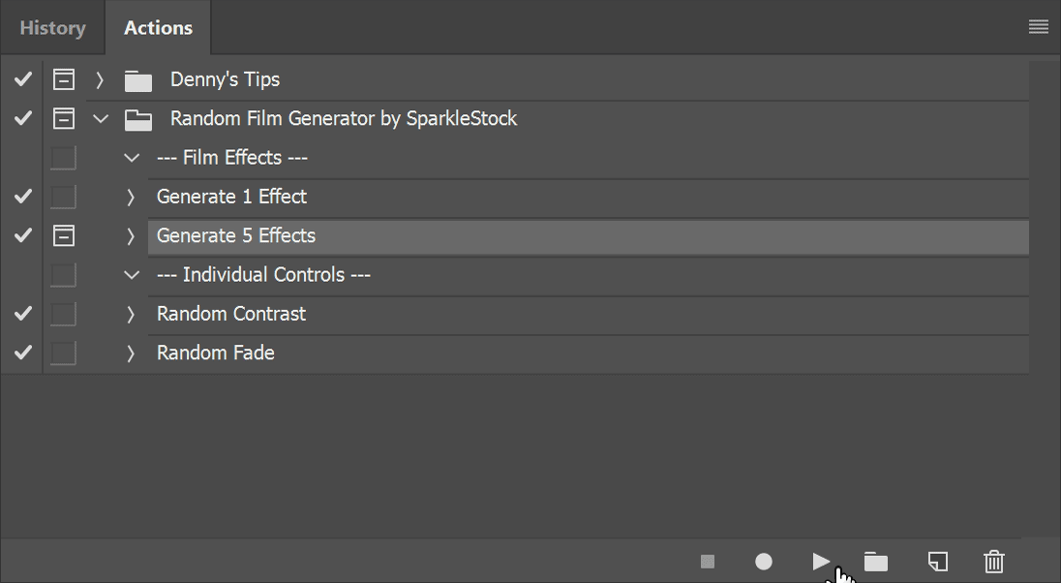Play the selected action
This screenshot has height=583, width=1061.
tap(821, 562)
